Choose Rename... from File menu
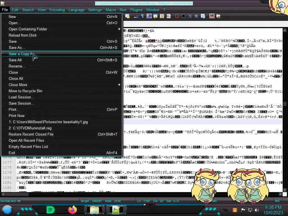The width and height of the screenshot is (288, 216). (x=62, y=66)
